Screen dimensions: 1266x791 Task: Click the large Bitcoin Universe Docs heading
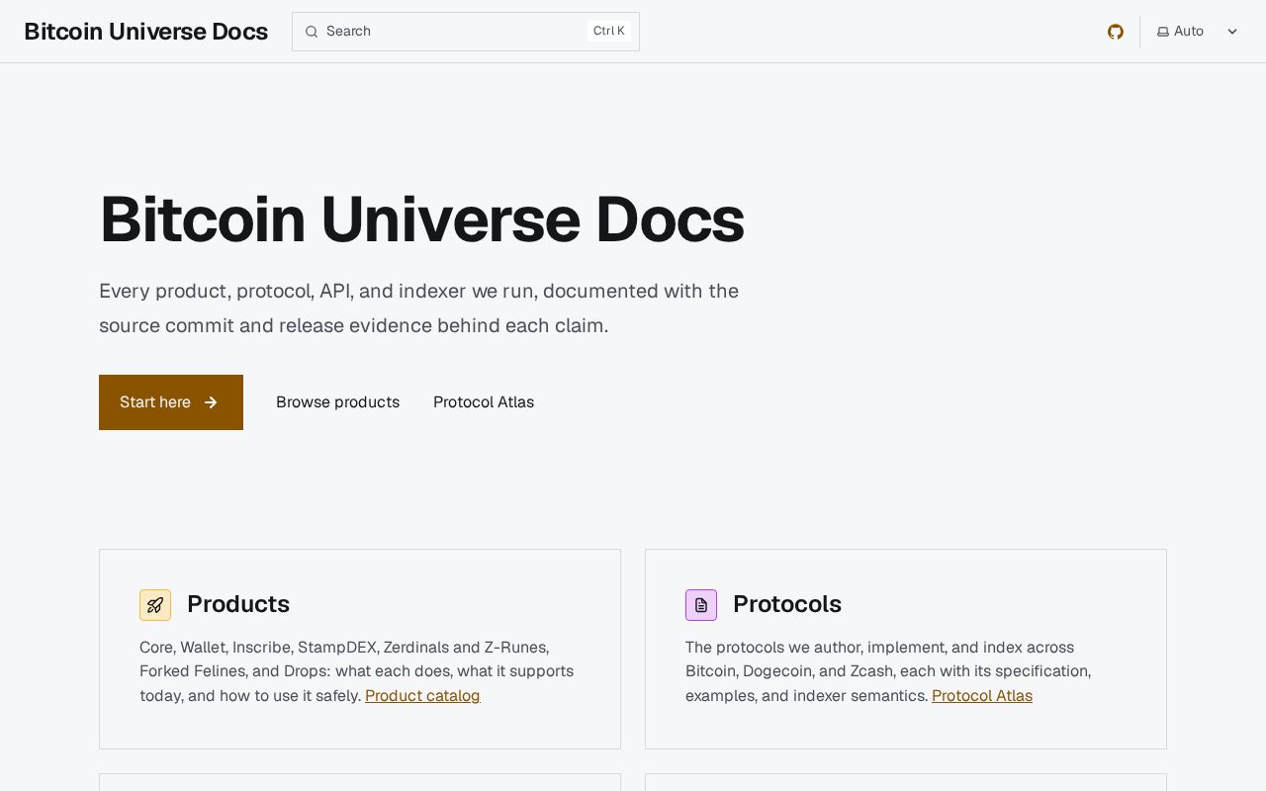pyautogui.click(x=421, y=220)
